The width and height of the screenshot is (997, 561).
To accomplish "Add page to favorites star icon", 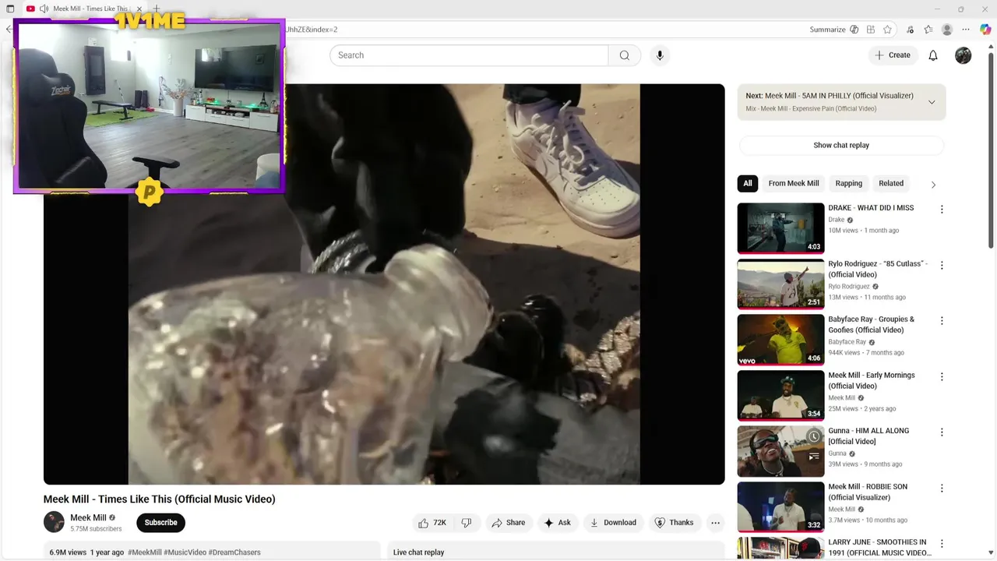I will pyautogui.click(x=887, y=30).
